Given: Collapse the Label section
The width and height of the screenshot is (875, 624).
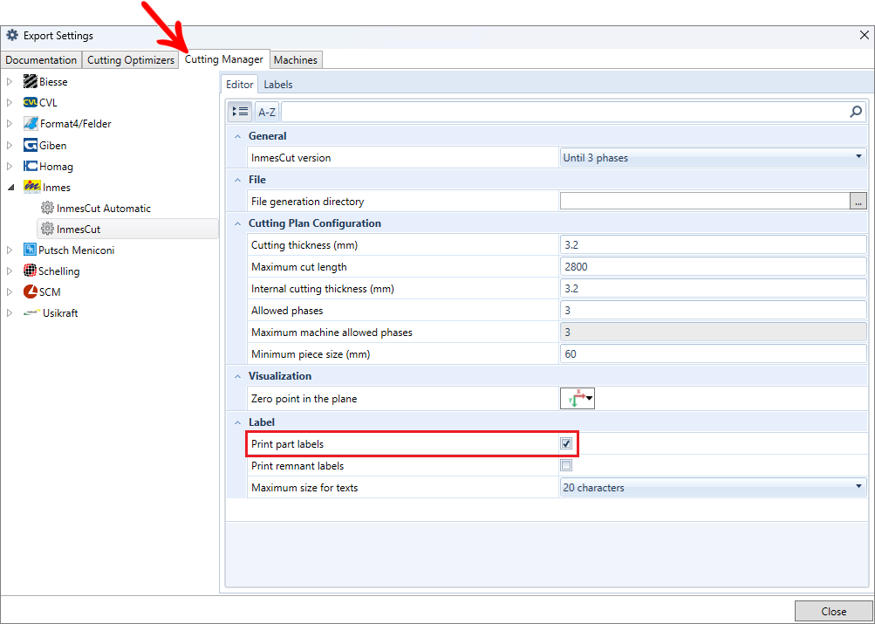Looking at the screenshot, I should tap(237, 422).
